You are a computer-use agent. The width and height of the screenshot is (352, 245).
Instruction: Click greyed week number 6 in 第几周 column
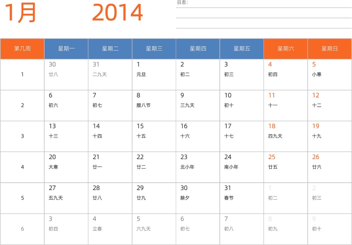(x=22, y=229)
